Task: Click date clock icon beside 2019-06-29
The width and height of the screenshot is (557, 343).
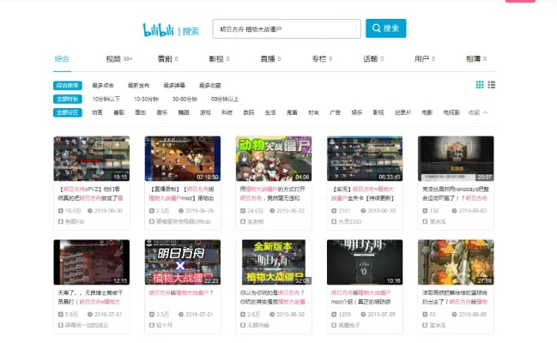Action: [181, 211]
